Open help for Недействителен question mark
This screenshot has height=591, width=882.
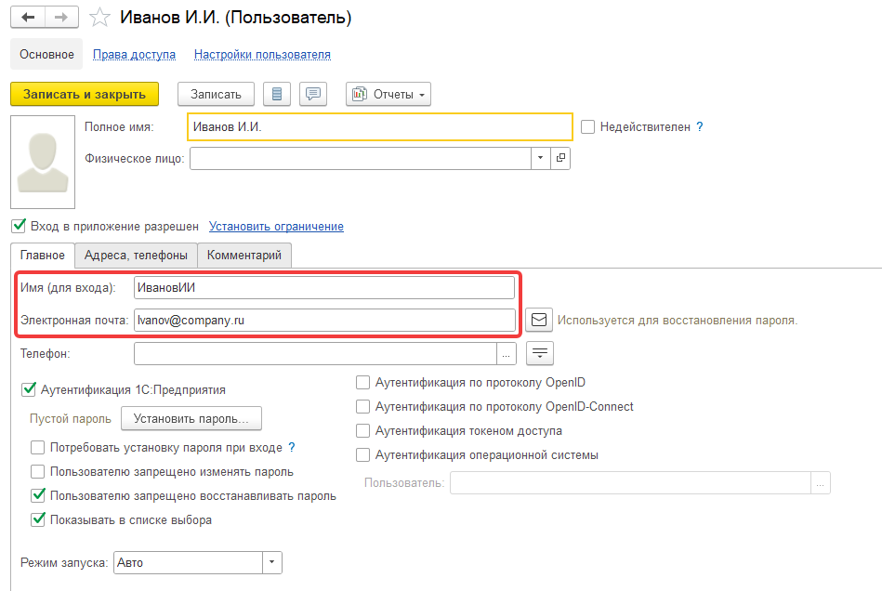(699, 126)
